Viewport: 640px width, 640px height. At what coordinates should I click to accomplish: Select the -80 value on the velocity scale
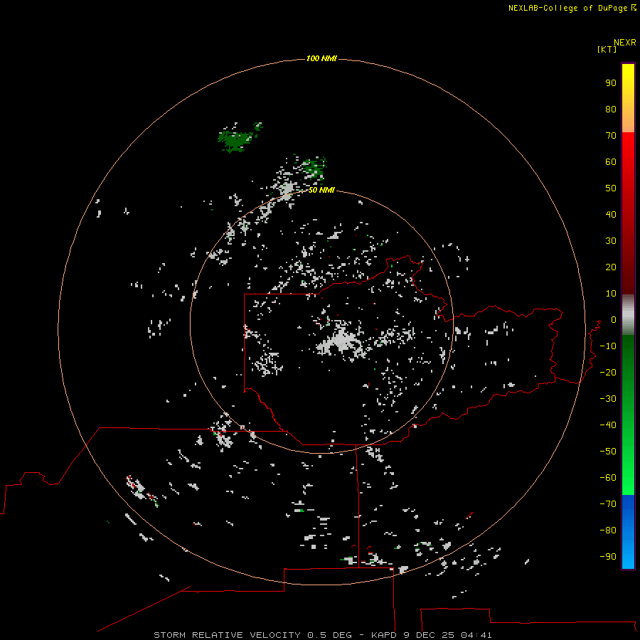(x=608, y=530)
